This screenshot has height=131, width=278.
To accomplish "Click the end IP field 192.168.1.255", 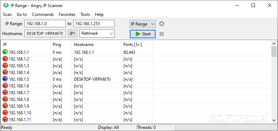I will pos(94,24).
